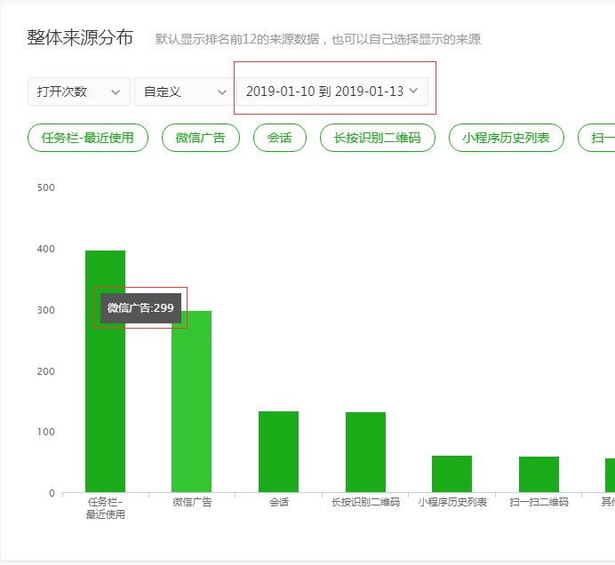Click the 小程序历史列表 bar in chart
Screen dimensions: 615x565
[x=451, y=474]
